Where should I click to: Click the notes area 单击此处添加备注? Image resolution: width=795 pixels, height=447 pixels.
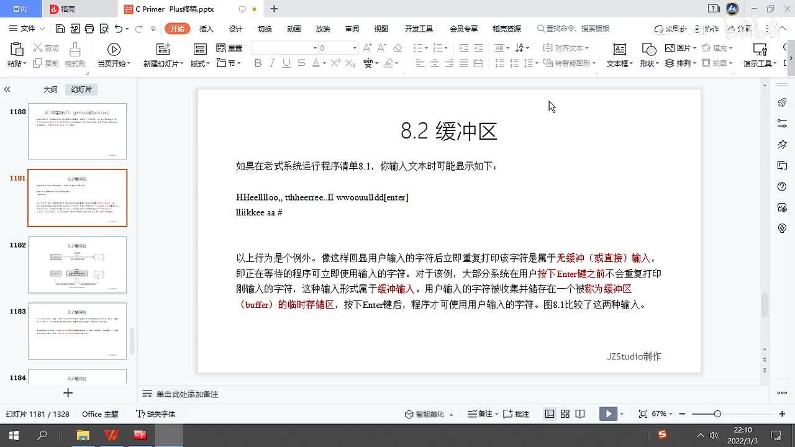(x=187, y=394)
